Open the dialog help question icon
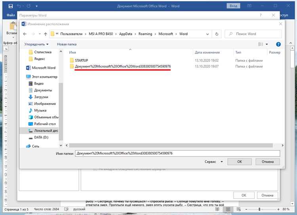 coord(278,44)
